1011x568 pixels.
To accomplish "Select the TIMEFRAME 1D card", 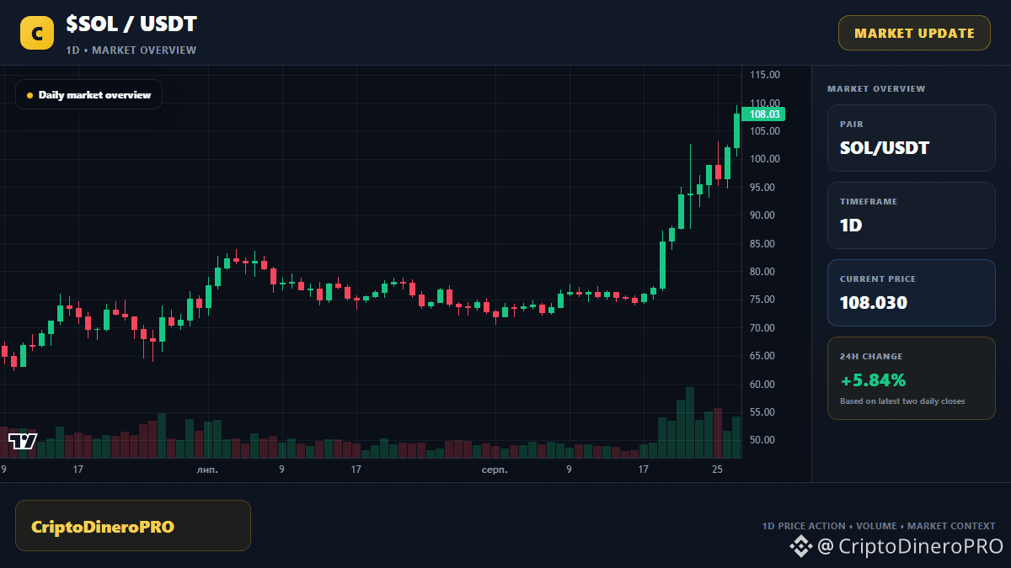I will click(912, 215).
